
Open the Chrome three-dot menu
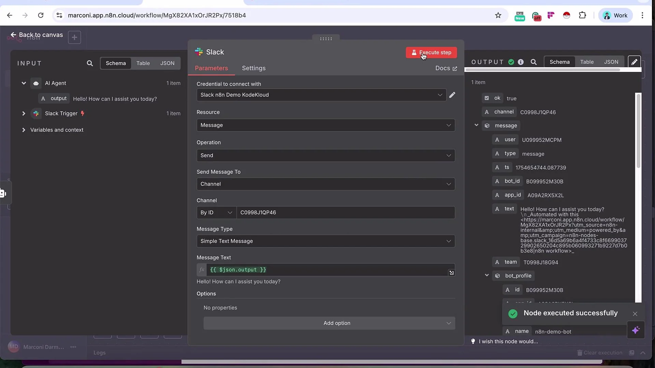[642, 15]
